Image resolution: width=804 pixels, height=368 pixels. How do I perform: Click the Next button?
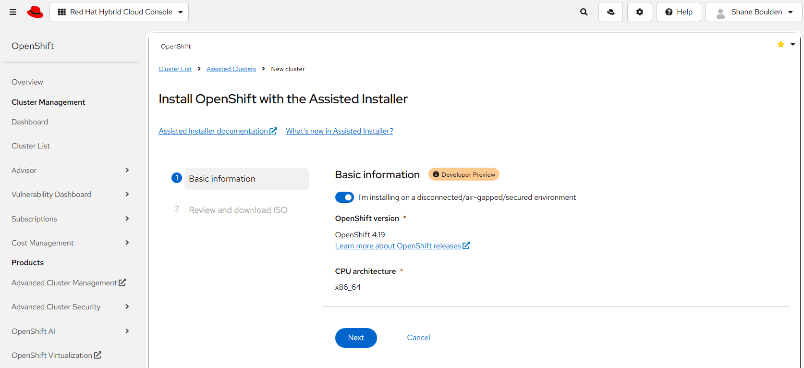coord(356,338)
